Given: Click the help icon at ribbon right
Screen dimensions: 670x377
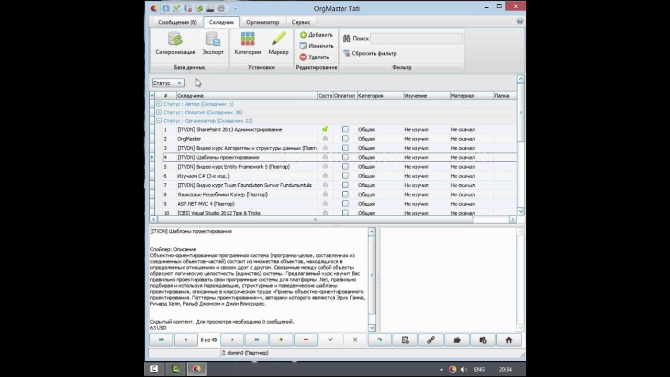Looking at the screenshot, I should pos(520,21).
